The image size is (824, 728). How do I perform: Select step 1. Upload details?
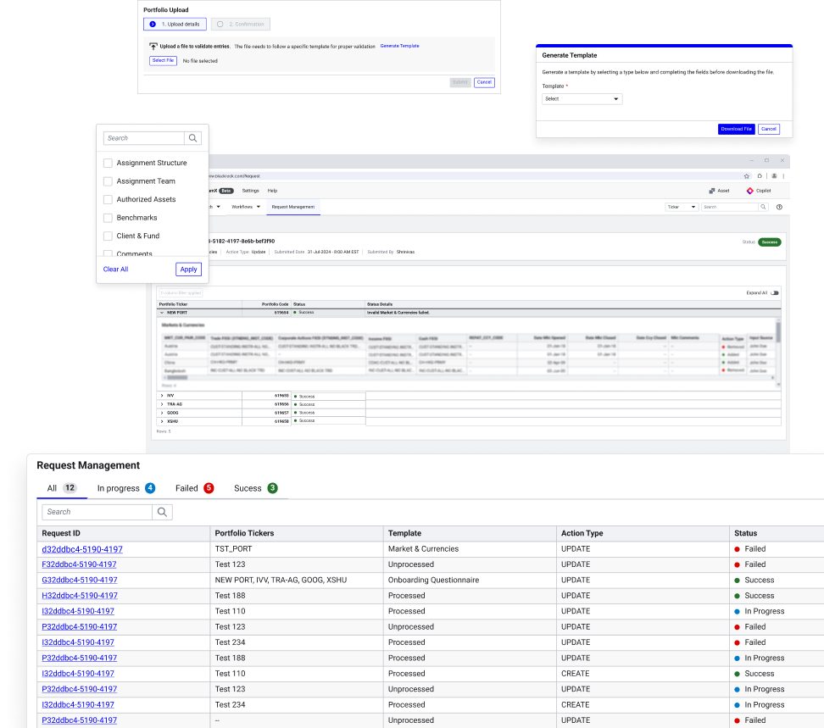(x=175, y=25)
